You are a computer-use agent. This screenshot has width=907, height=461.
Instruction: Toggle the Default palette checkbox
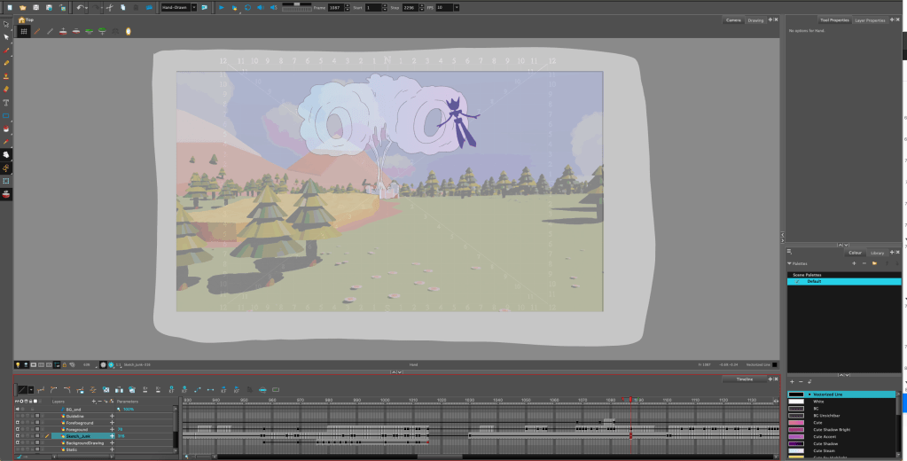798,281
